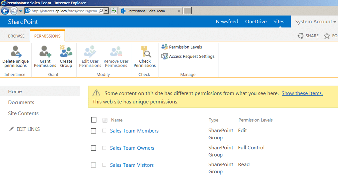Select the PERMISSIONS ribbon tab

[x=48, y=36]
